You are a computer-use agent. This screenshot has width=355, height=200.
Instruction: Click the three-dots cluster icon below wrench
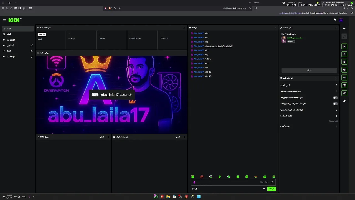344,101
